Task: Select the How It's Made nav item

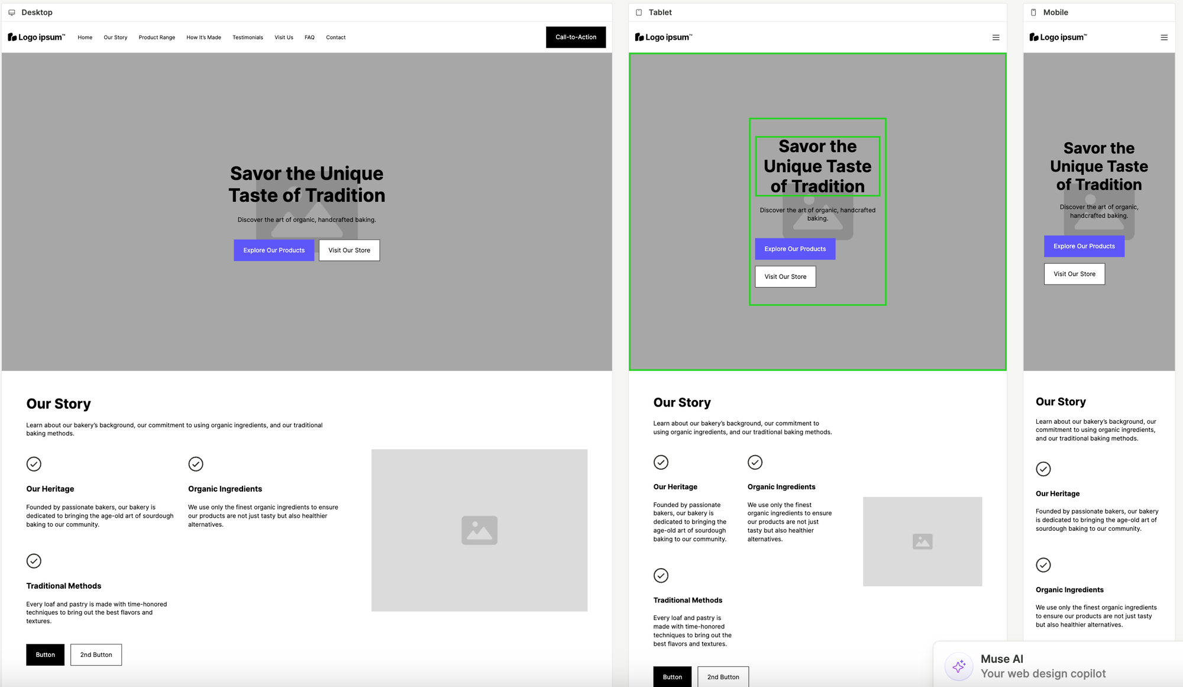Action: pos(203,37)
